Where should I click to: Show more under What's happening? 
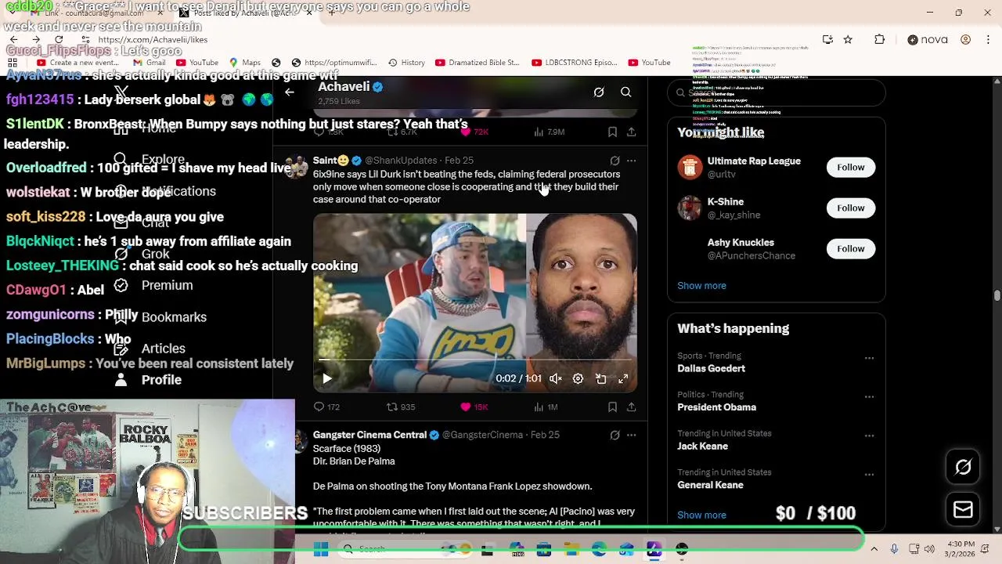coord(701,515)
